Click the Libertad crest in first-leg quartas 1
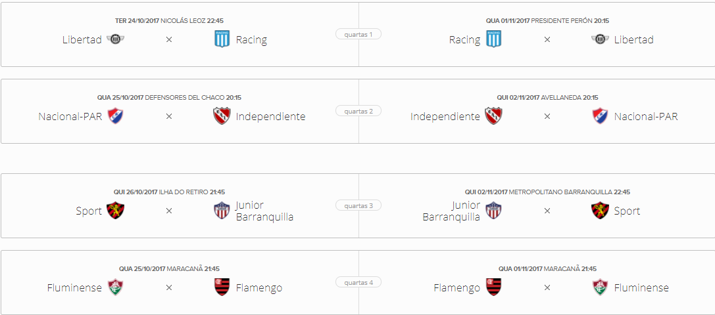This screenshot has width=715, height=315. pyautogui.click(x=115, y=39)
